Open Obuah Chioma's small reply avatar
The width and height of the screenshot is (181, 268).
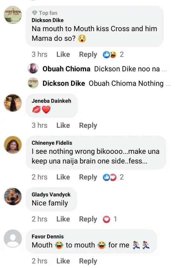[x=33, y=69]
